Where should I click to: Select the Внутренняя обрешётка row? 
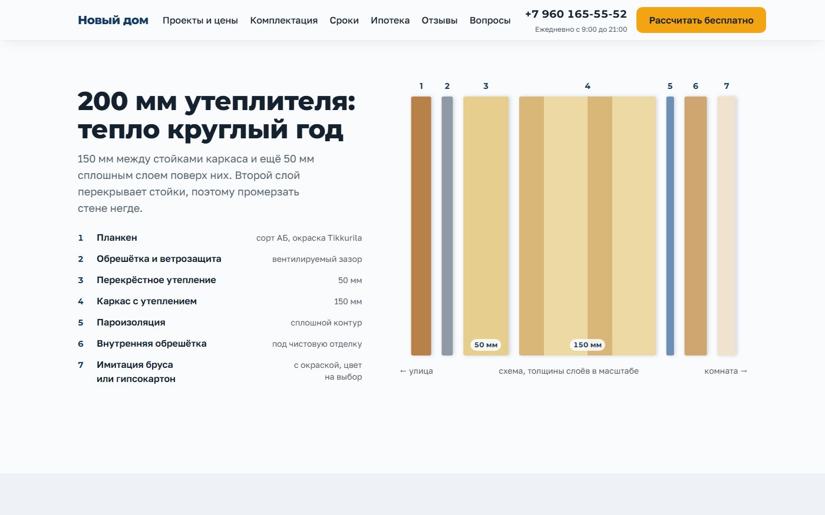(220, 344)
